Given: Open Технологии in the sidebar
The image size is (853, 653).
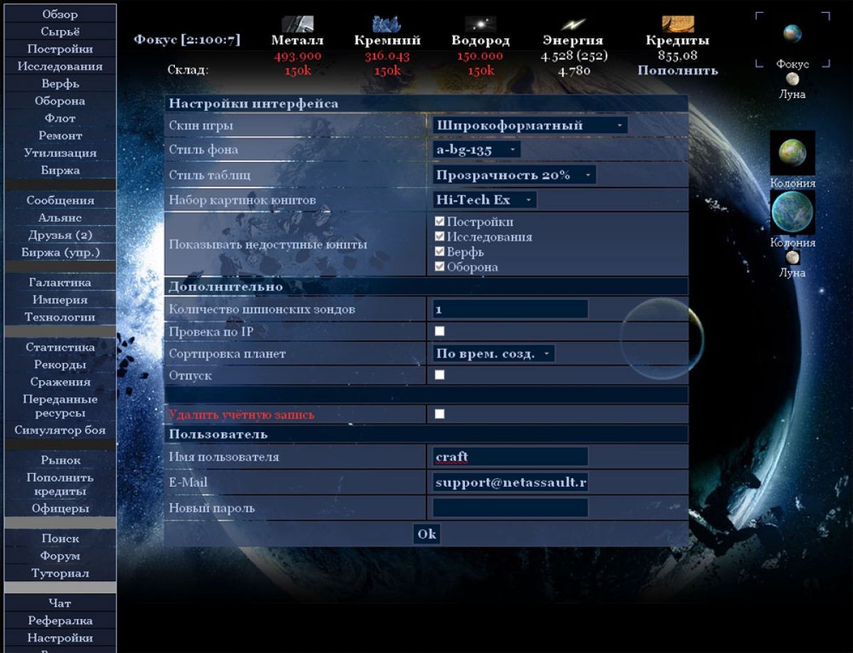Looking at the screenshot, I should click(x=60, y=317).
